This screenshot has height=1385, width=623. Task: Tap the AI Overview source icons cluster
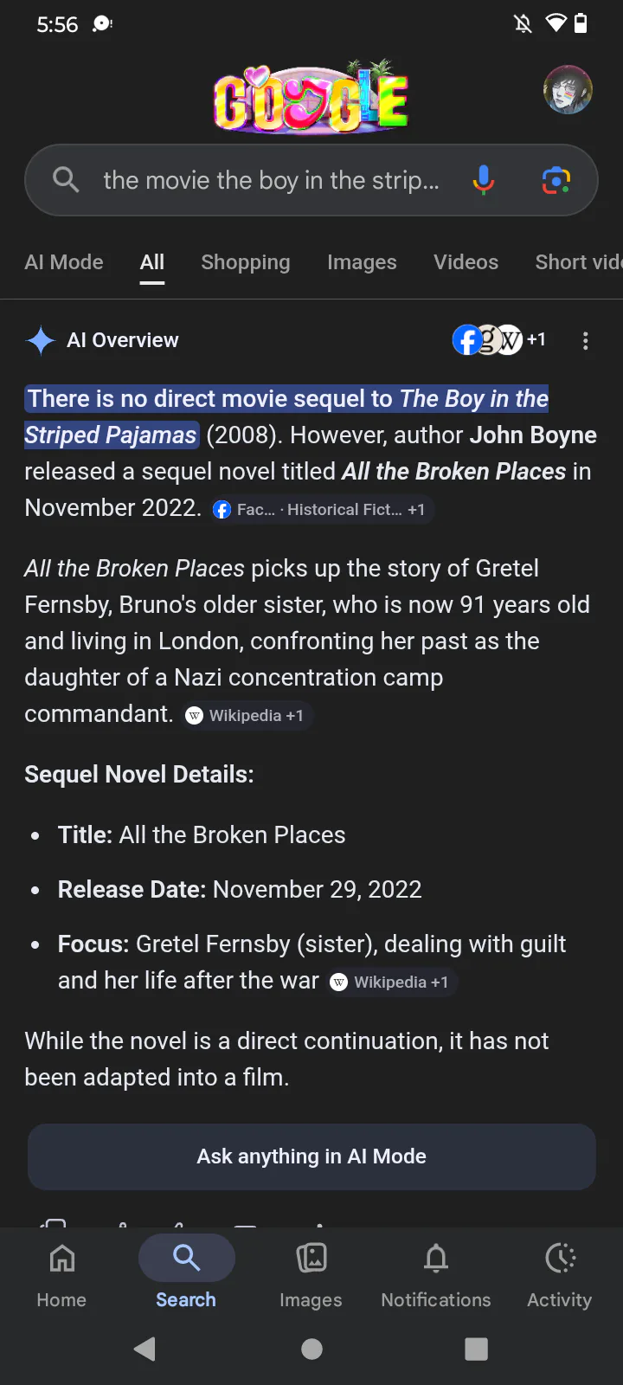tap(498, 339)
